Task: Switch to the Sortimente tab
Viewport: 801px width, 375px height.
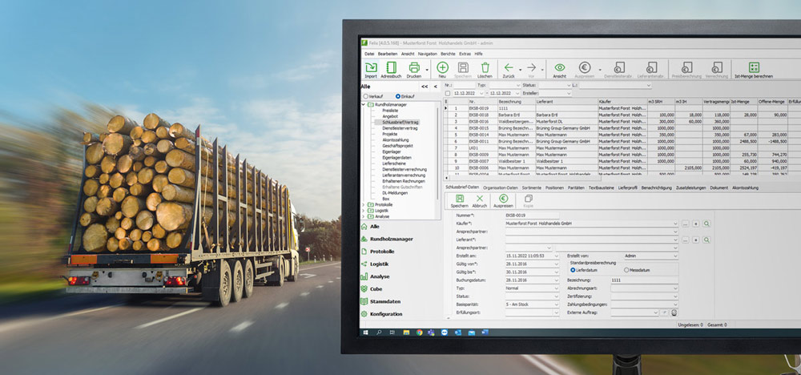Action: click(531, 187)
